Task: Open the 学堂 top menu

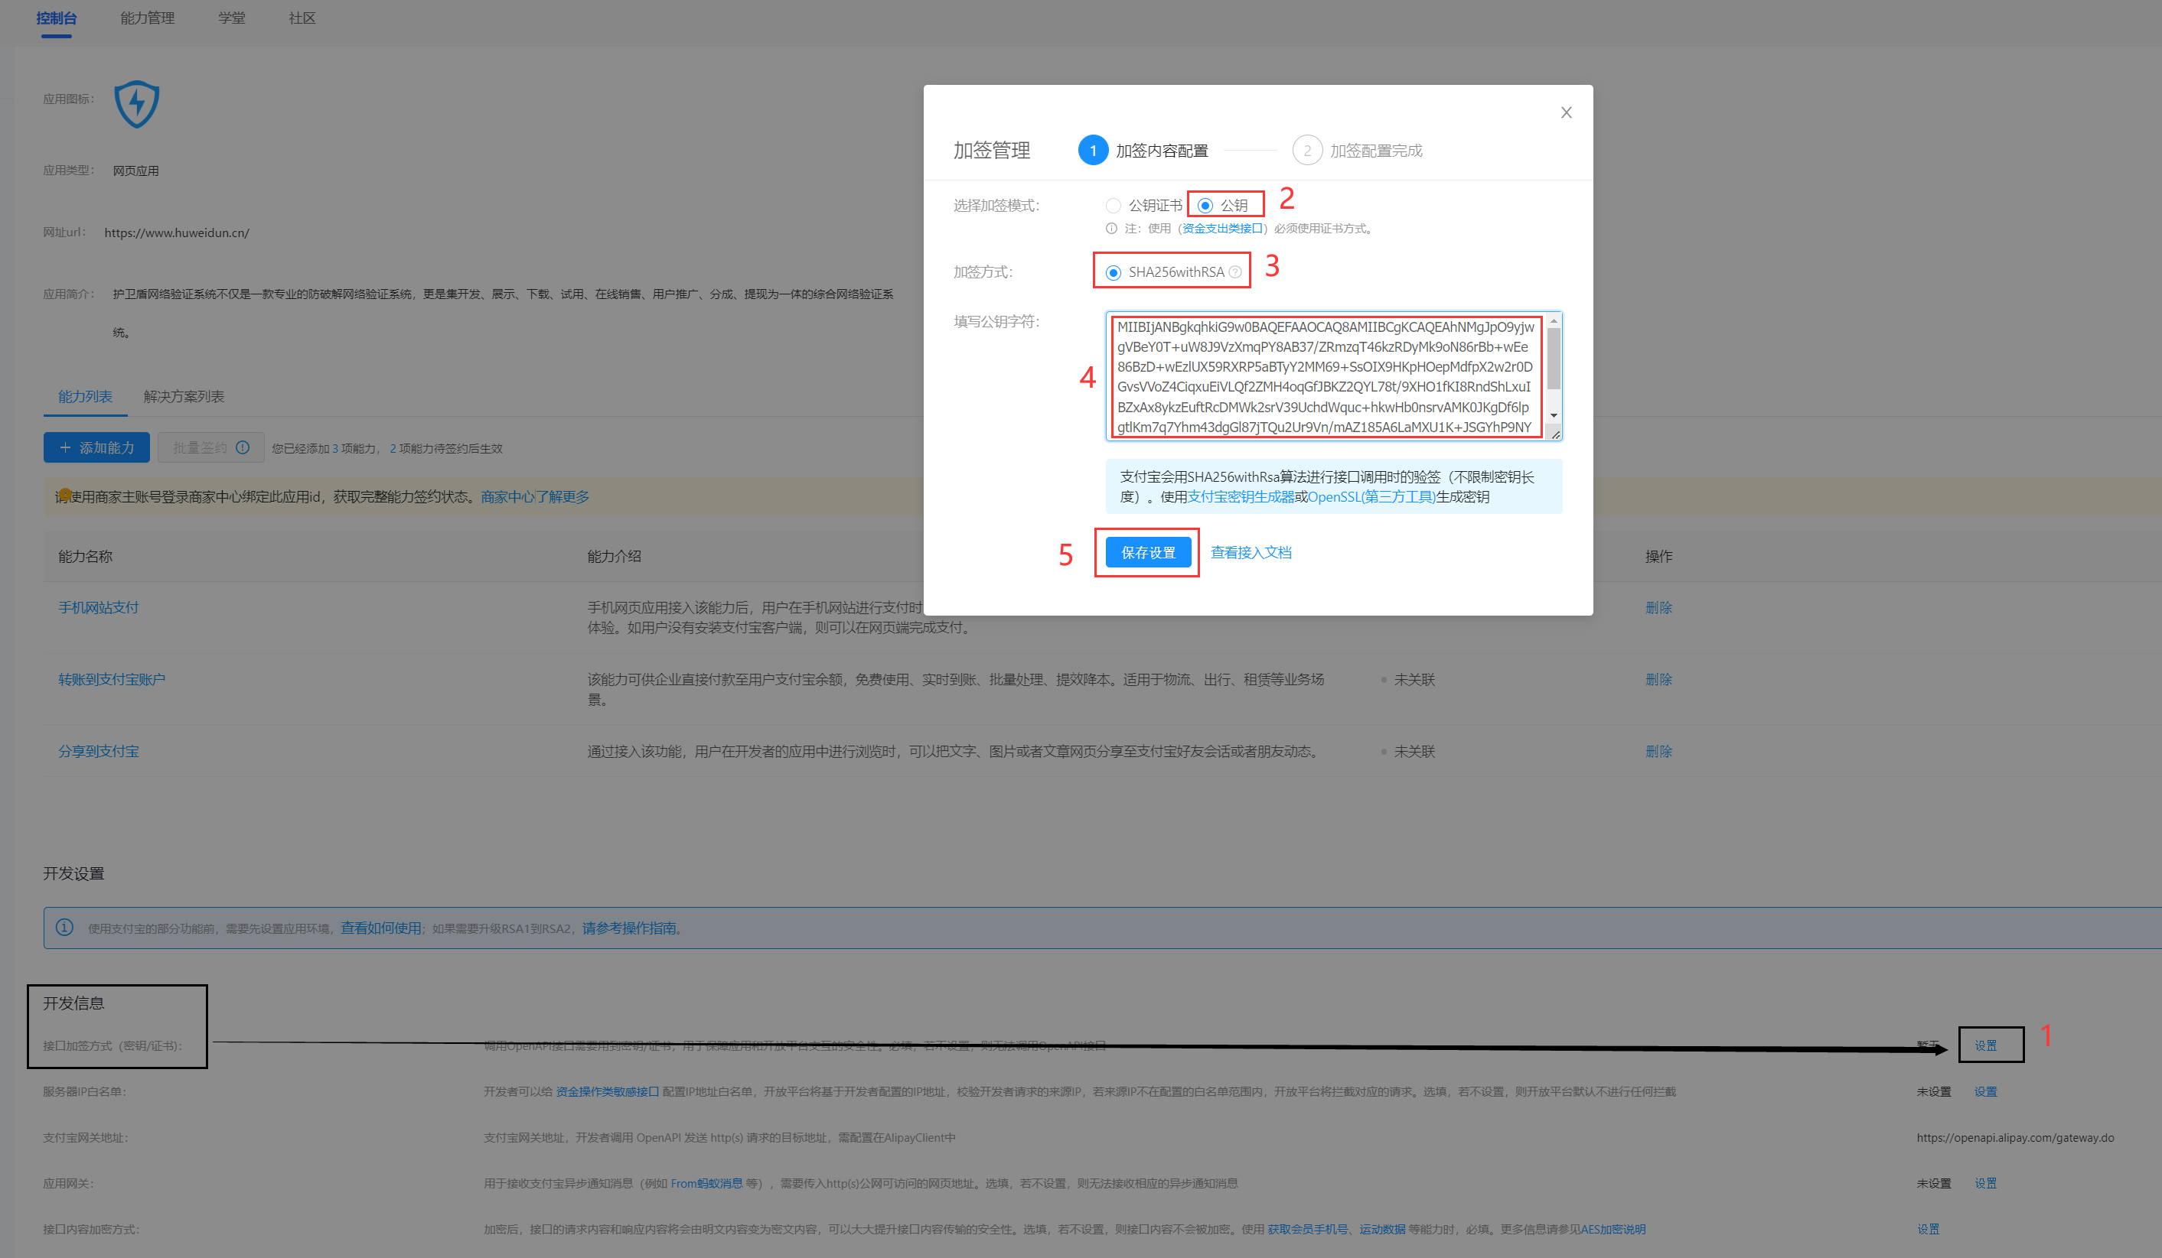Action: [x=232, y=18]
